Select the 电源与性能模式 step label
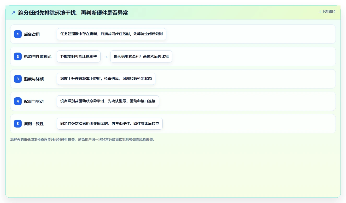 pos(38,56)
